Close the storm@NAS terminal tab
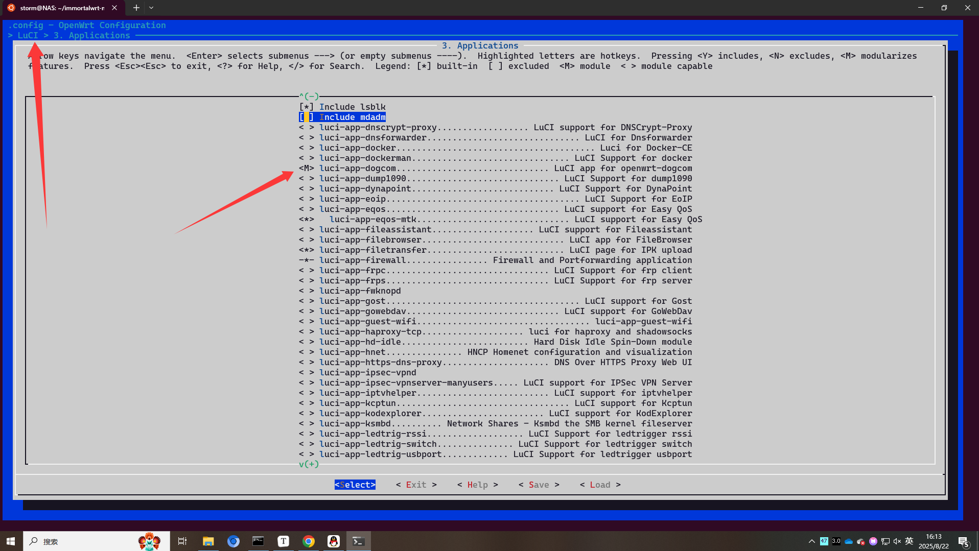Viewport: 979px width, 551px height. point(114,8)
